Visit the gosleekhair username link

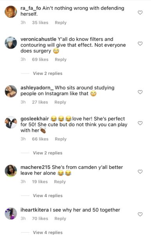35,119
